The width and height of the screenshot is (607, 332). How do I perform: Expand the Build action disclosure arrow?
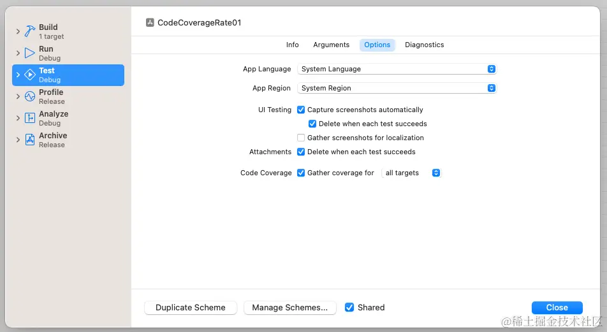point(18,32)
